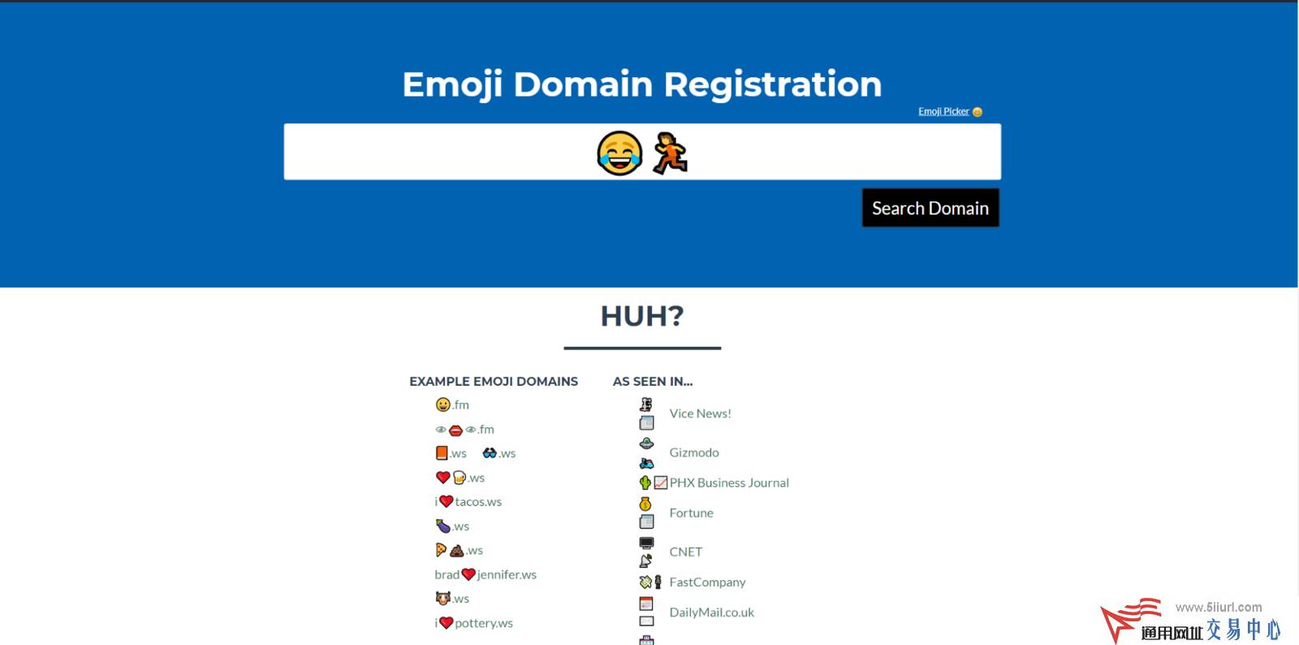Click the Search Domain button
The image size is (1299, 645).
coord(930,208)
